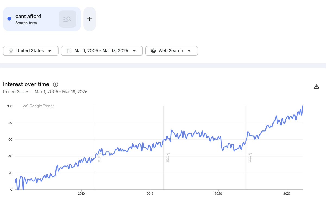
Task: Click the globe icon beside Web Search
Action: (x=153, y=51)
